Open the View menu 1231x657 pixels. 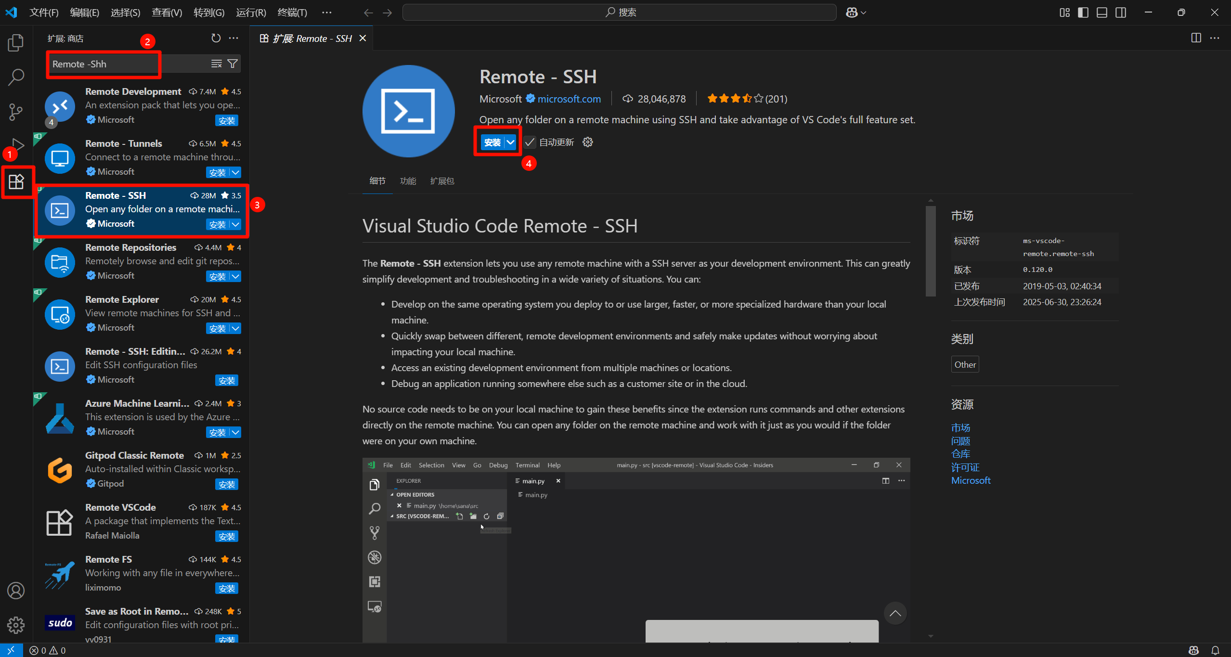pyautogui.click(x=167, y=13)
